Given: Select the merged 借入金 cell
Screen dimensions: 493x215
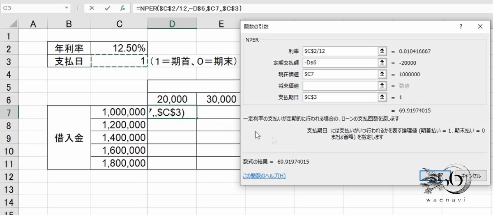Looking at the screenshot, I should [x=69, y=137].
